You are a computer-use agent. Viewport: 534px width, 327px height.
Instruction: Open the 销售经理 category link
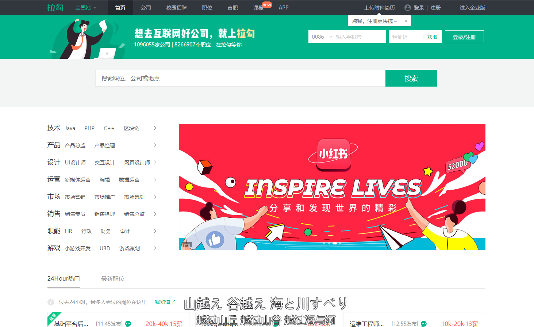pyautogui.click(x=105, y=214)
